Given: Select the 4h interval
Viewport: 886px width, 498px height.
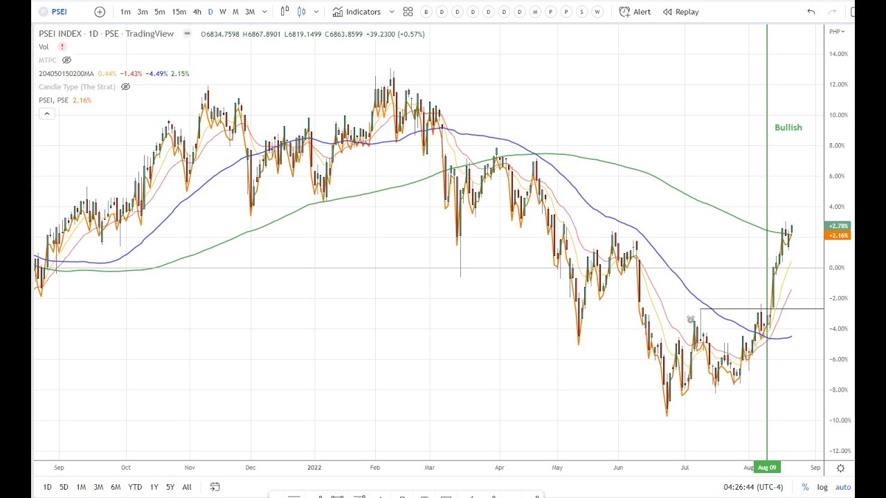Looking at the screenshot, I should click(x=197, y=12).
